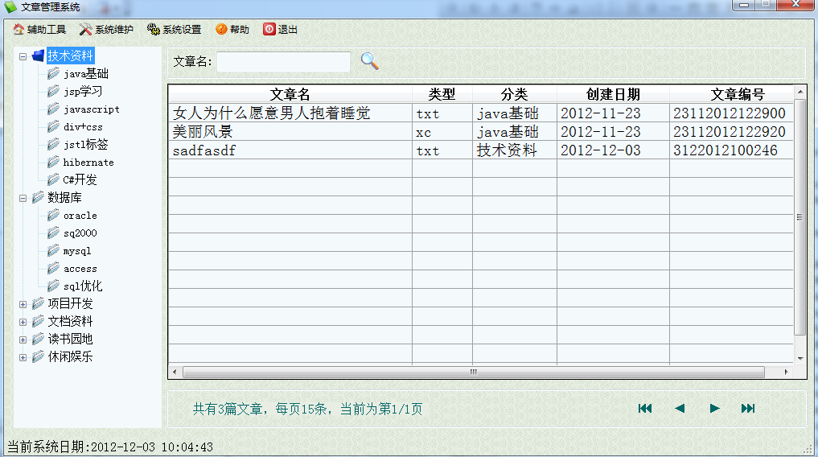Click the java基础 folder icon
Viewport: 818px width, 457px height.
53,73
